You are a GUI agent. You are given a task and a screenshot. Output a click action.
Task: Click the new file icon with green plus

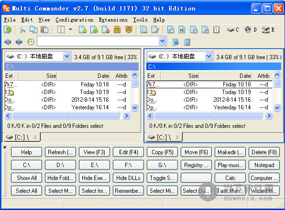tap(83, 30)
